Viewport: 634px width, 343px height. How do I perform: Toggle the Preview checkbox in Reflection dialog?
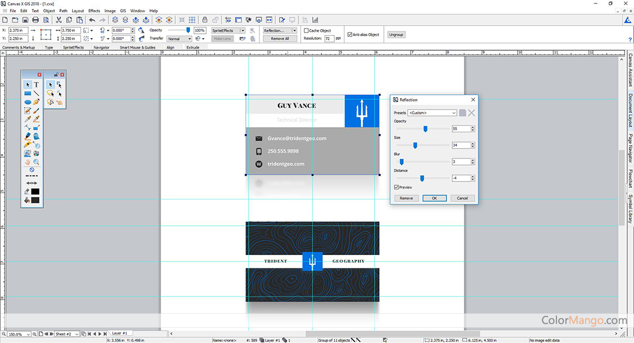397,187
